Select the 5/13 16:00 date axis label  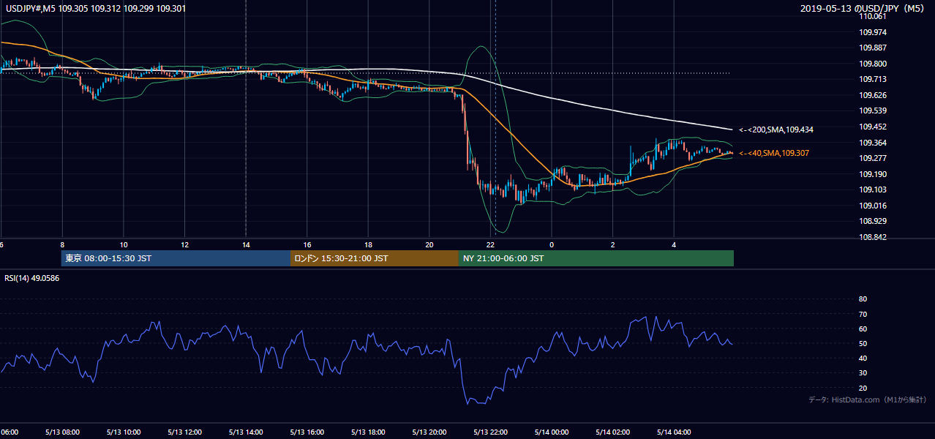tap(307, 432)
